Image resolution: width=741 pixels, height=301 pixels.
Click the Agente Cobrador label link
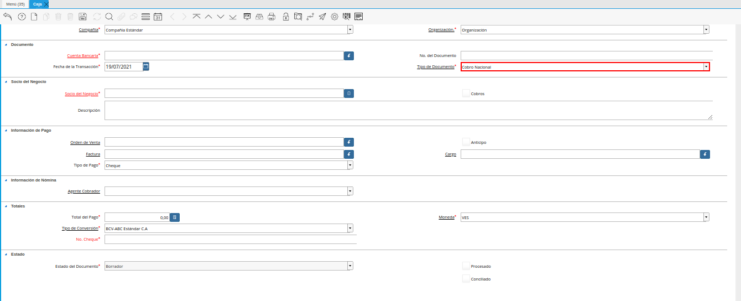(84, 191)
